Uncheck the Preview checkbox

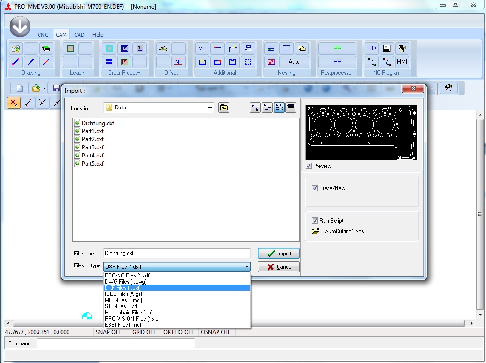309,166
